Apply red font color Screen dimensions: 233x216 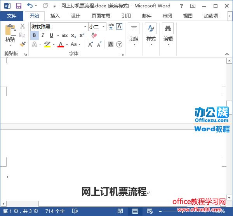pos(61,44)
